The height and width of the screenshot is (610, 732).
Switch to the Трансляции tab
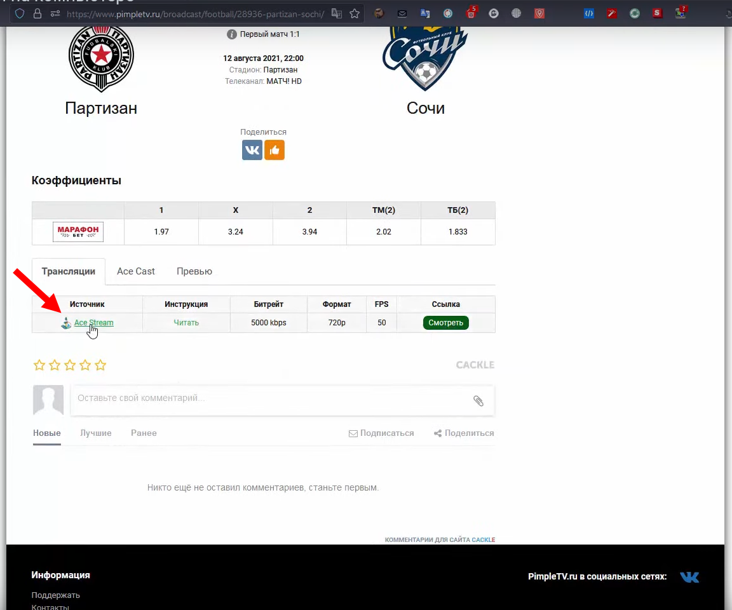(69, 271)
